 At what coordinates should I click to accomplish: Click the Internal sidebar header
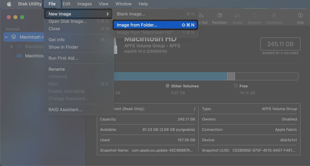[12, 29]
